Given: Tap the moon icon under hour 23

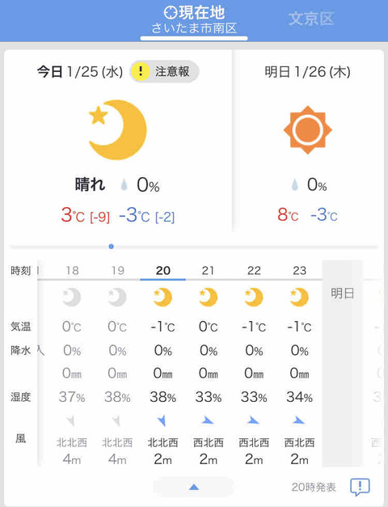Looking at the screenshot, I should 299,297.
